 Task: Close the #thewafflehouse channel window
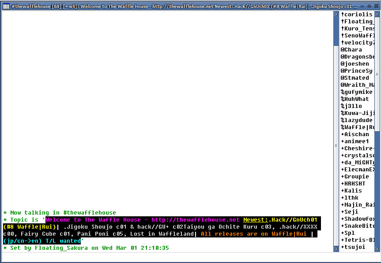[377, 6]
